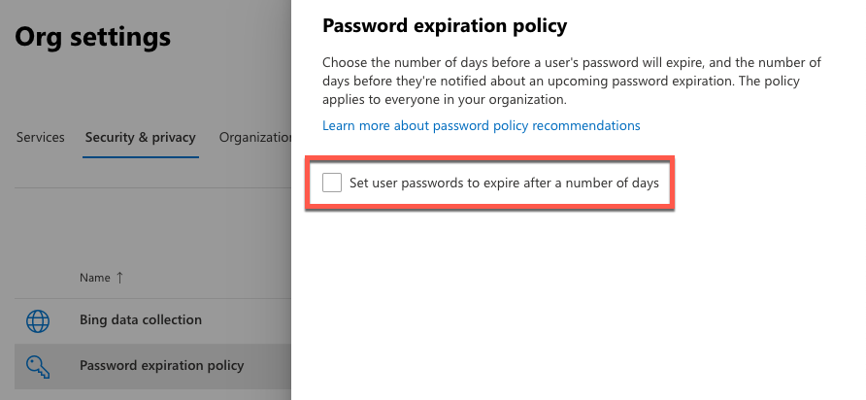Click the Org settings page heading
866x400 pixels.
tap(93, 38)
